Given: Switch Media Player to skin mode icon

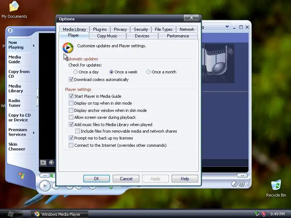Looking at the screenshot, I should coord(242,184).
